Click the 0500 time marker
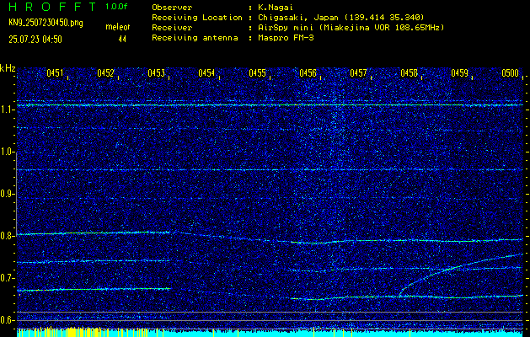The width and height of the screenshot is (530, 337). click(x=510, y=73)
